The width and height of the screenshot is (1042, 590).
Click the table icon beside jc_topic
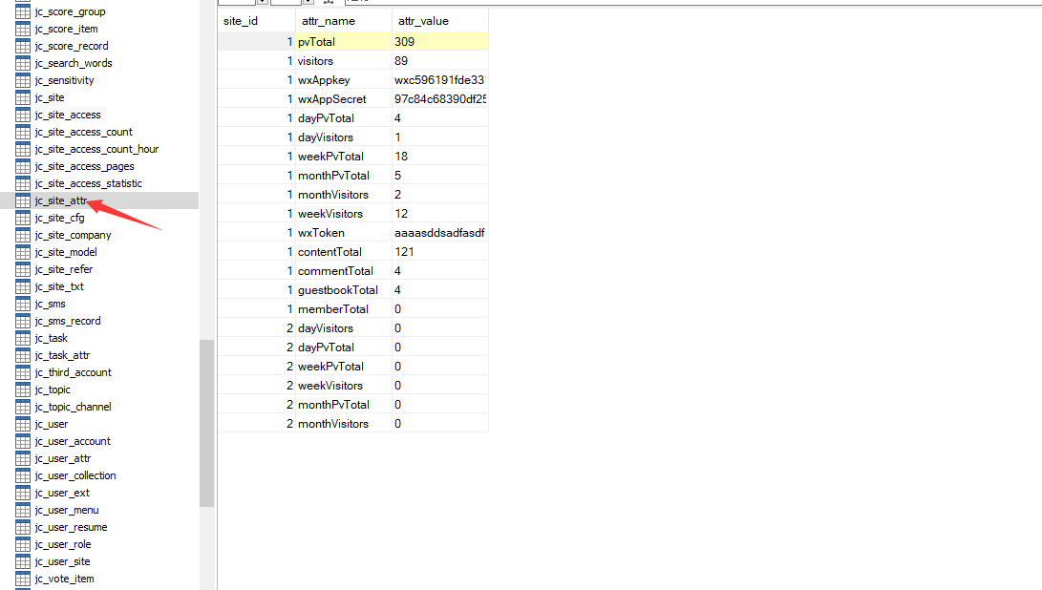pos(23,390)
